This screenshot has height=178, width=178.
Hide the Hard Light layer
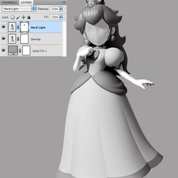click(3, 27)
